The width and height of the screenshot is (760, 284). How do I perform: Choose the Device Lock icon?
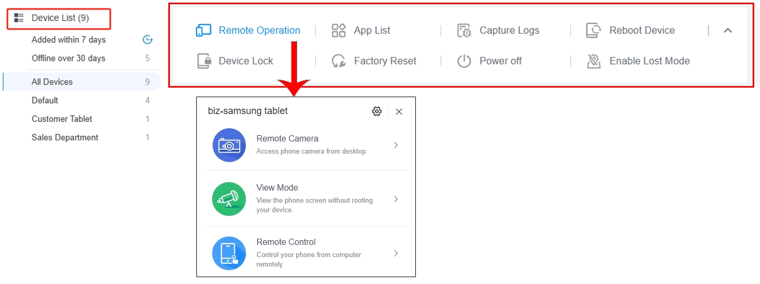(204, 61)
